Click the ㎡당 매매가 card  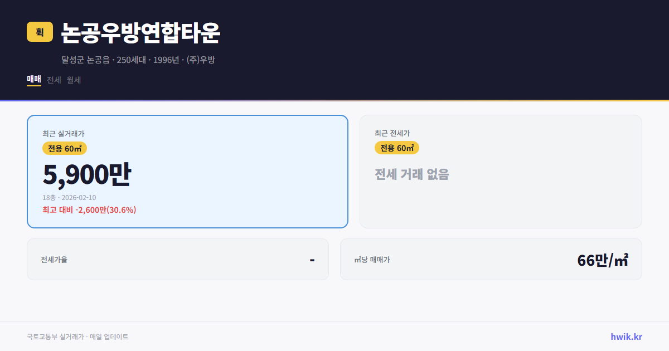pyautogui.click(x=491, y=259)
